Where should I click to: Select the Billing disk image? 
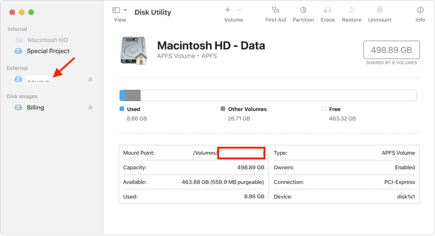pos(36,107)
